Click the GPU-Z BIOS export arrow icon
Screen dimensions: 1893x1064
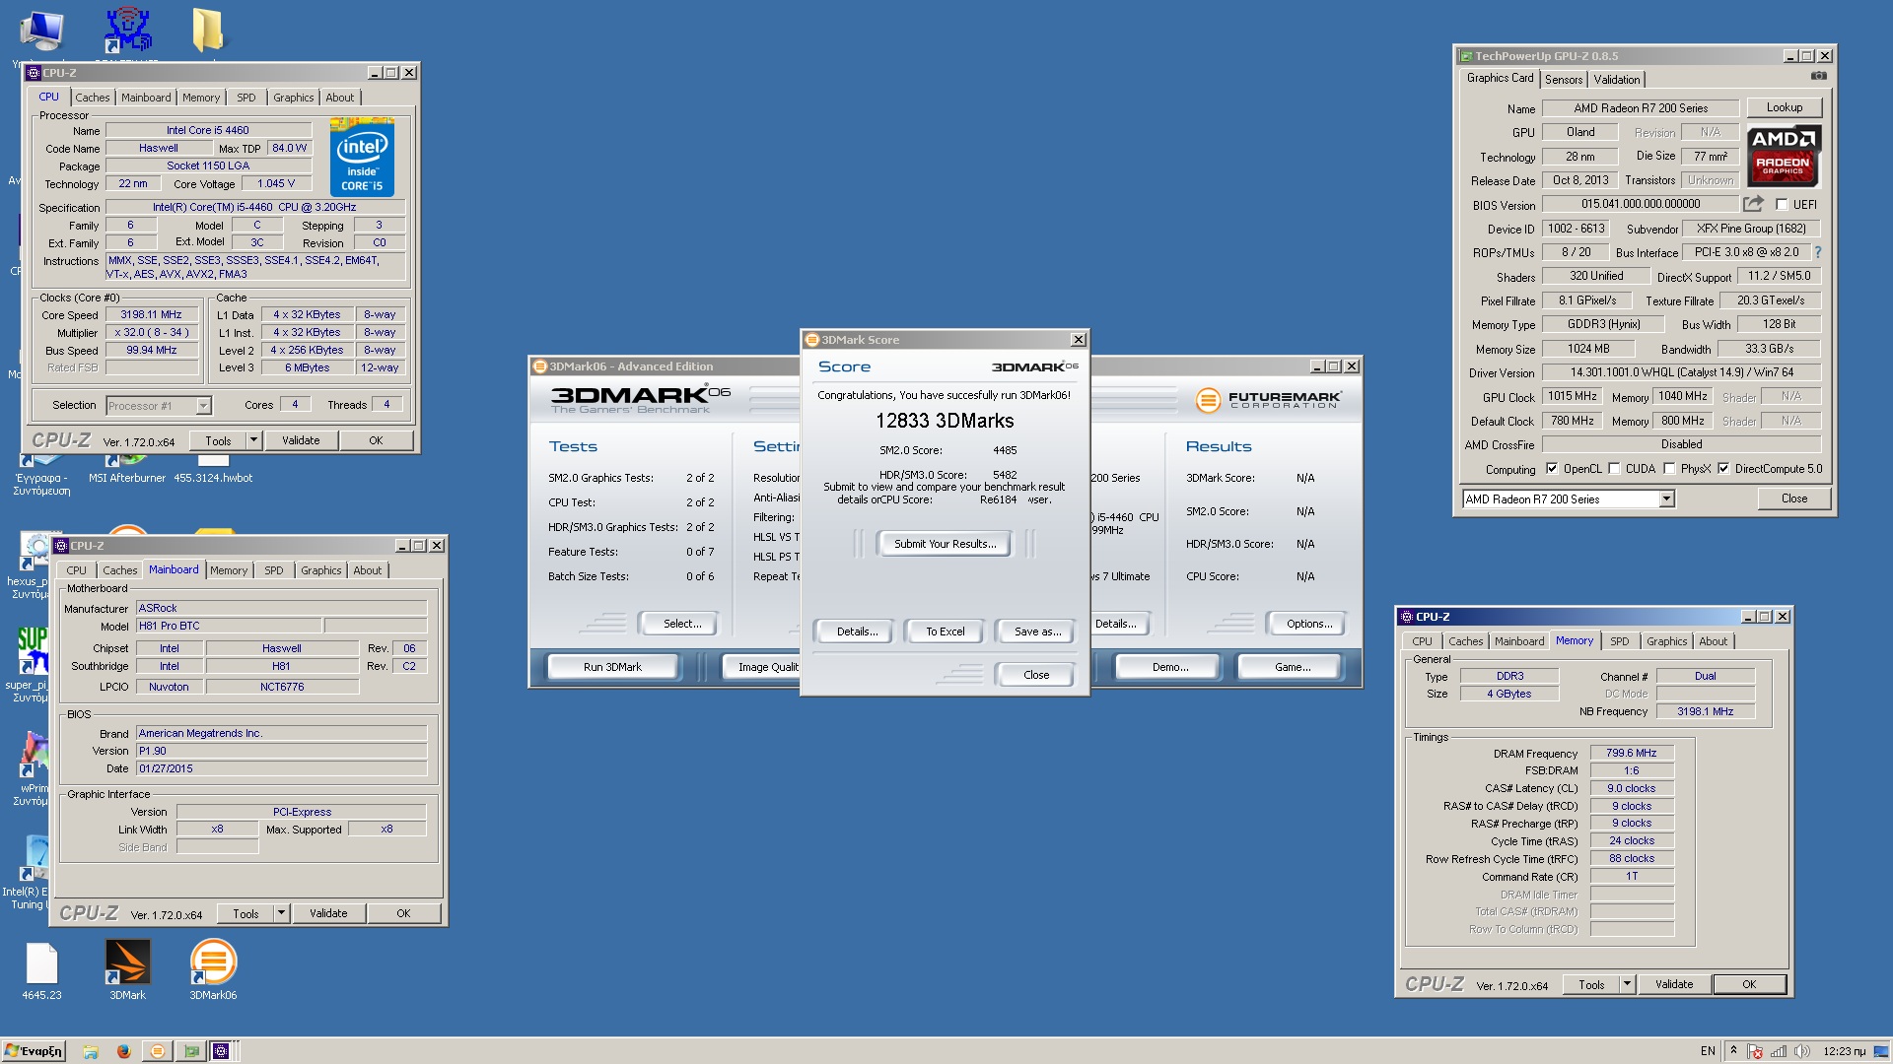click(1753, 204)
